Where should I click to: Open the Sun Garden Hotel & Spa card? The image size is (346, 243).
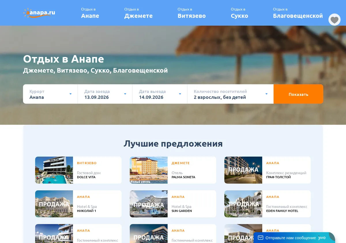pos(173,204)
